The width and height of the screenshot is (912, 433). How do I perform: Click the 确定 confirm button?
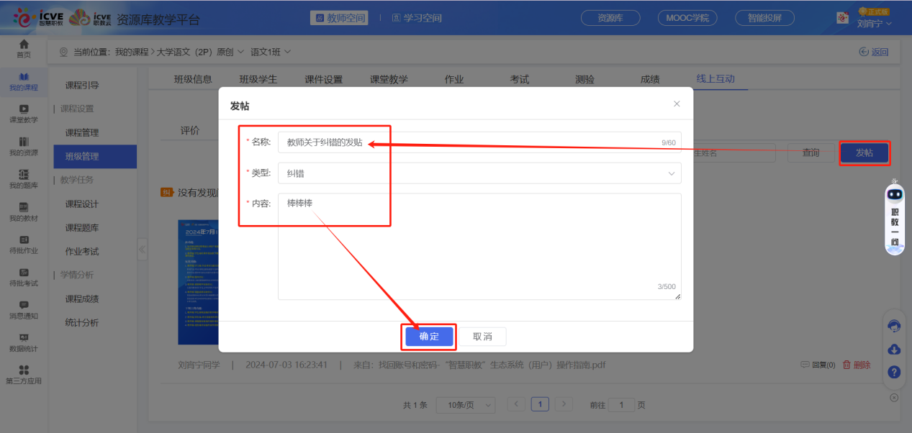(x=428, y=336)
